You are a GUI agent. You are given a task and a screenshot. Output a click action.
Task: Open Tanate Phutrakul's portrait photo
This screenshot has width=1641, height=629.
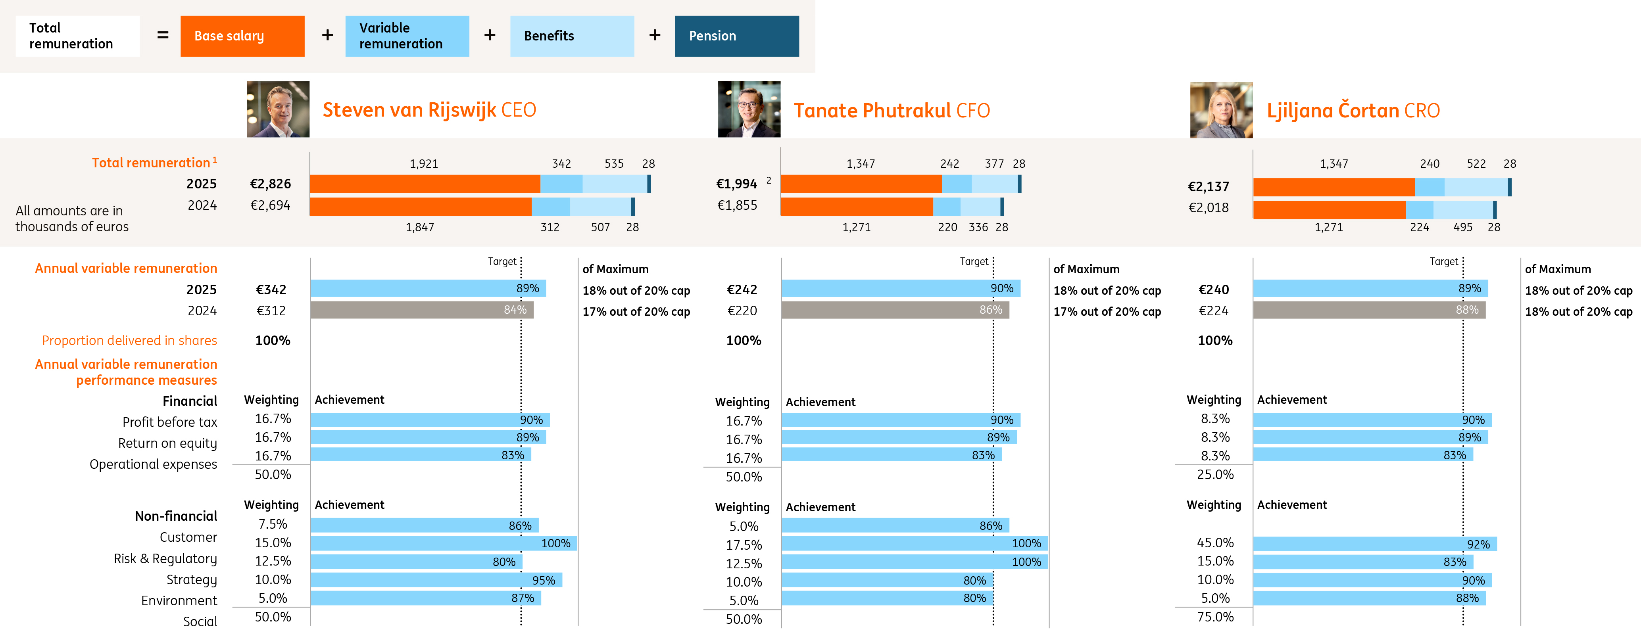(749, 109)
